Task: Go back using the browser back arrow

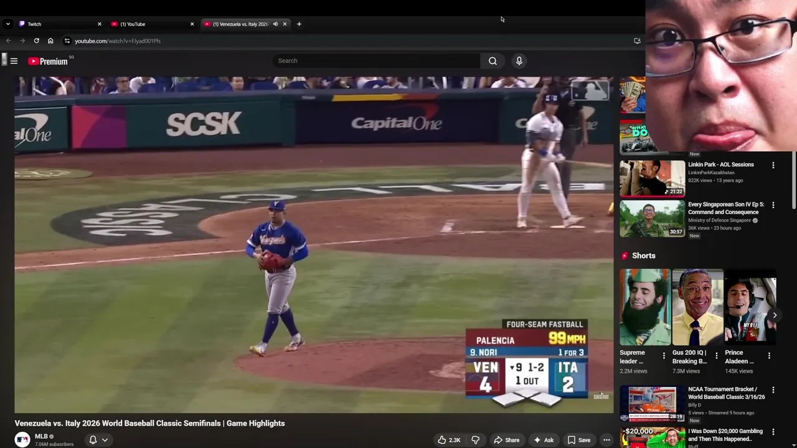Action: pyautogui.click(x=9, y=41)
